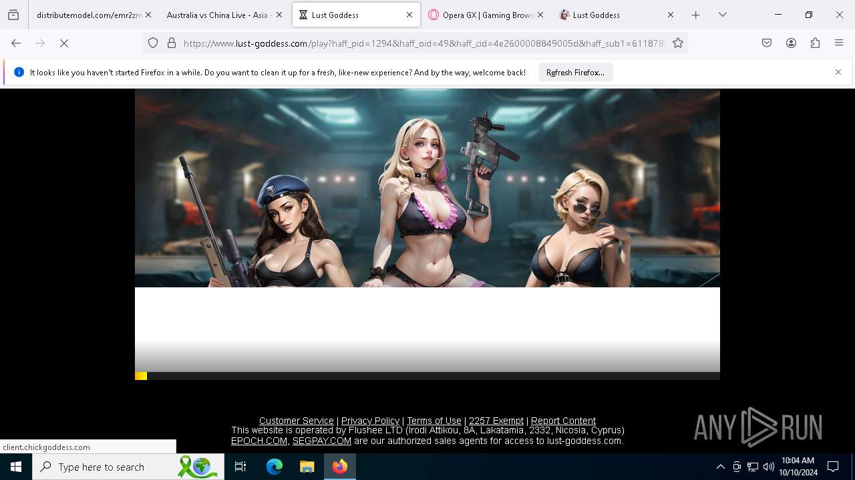
Task: Stop loading the current page
Action: pos(64,43)
